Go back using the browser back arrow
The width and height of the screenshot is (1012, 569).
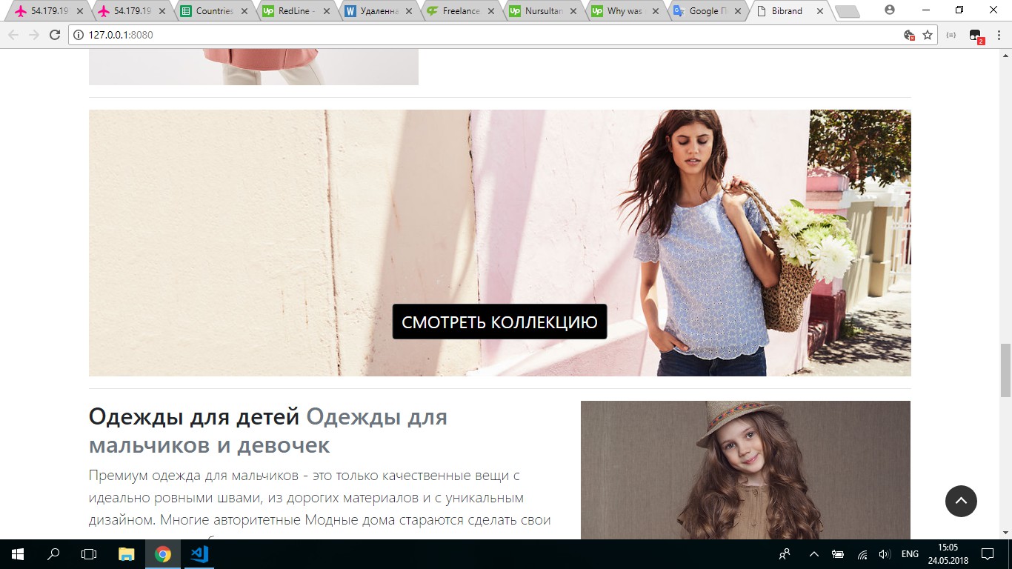13,35
